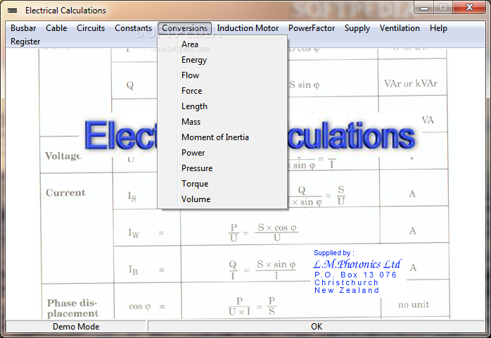Screen dimensions: 491x338
Task: Open the Constants menu
Action: click(133, 28)
